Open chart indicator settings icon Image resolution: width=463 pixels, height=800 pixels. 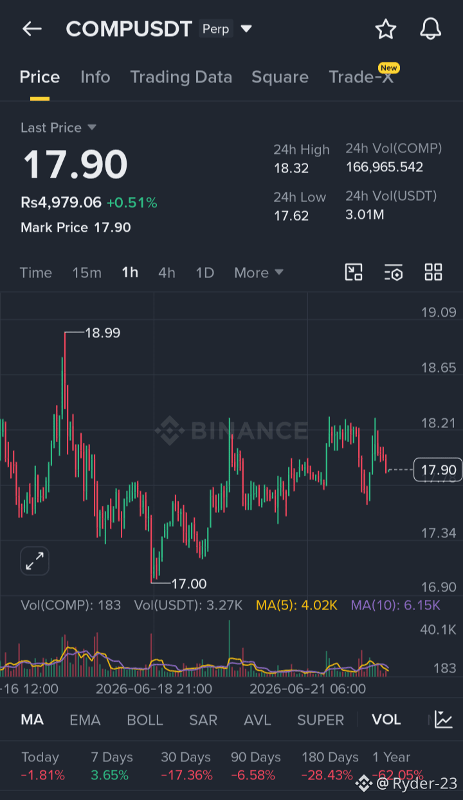[394, 272]
